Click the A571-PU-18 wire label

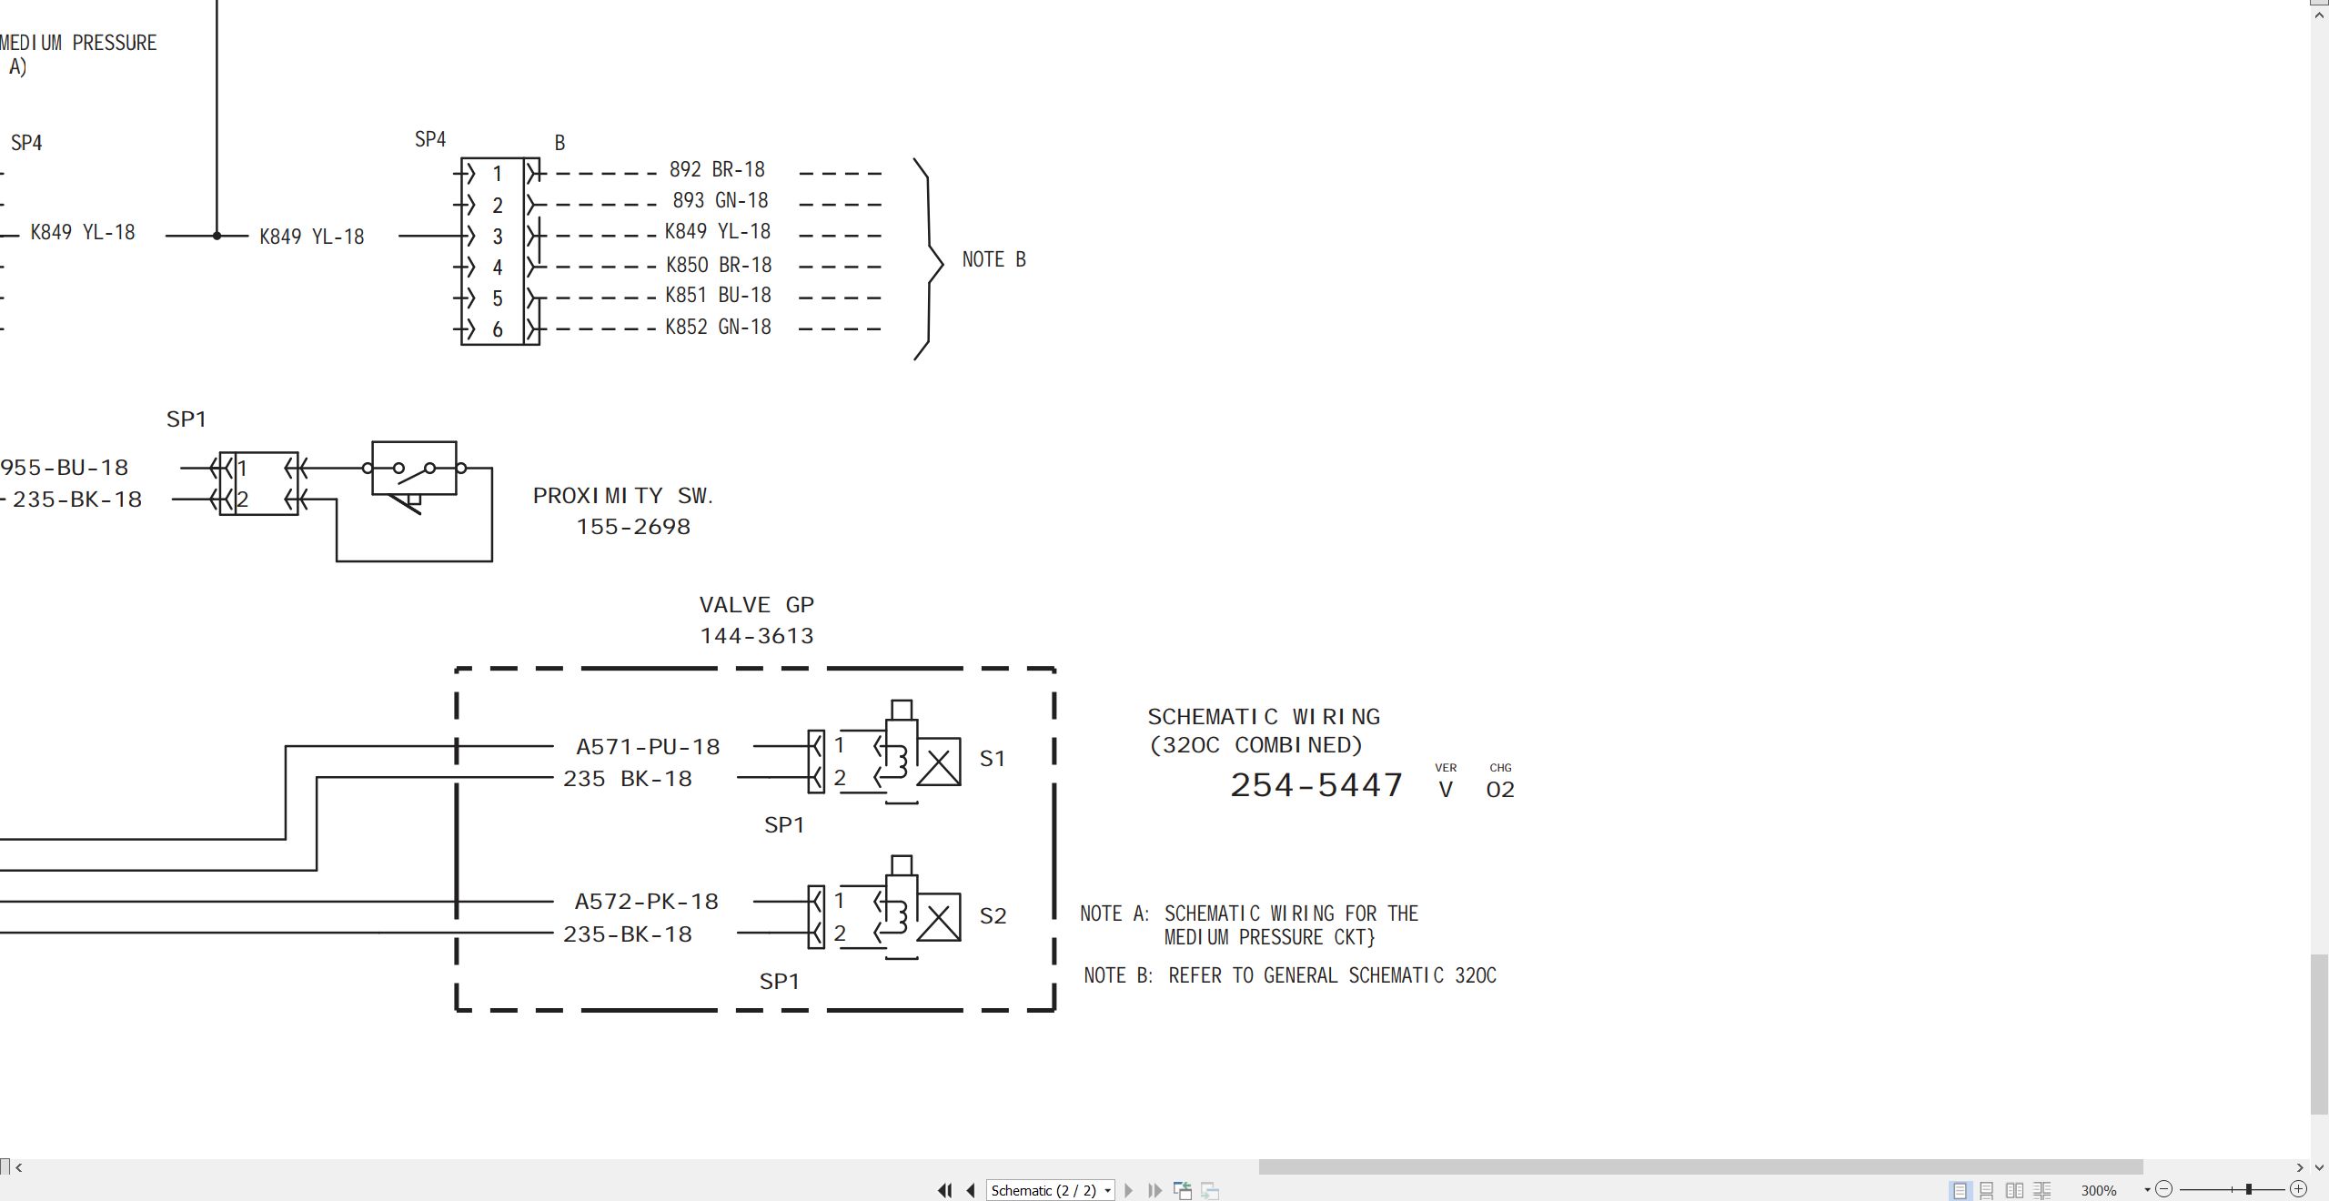(x=648, y=747)
